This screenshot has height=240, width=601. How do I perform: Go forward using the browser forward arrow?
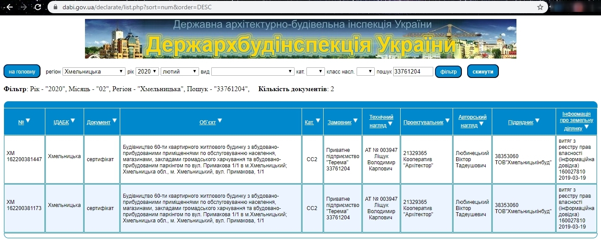(24, 7)
